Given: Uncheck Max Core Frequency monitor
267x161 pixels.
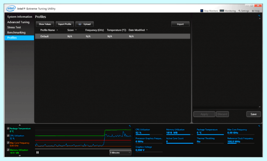Looking at the screenshot, I should (x=8, y=143).
